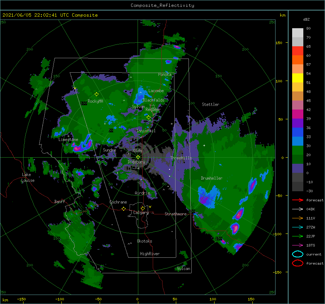Click the Blackfalds town label
Image resolution: width=325 pixels, height=304 pixels.
tap(153, 100)
